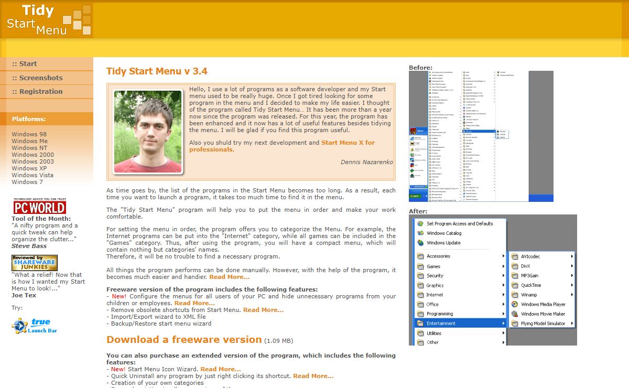Expand Office submenu arrow in After screenshot
The image size is (629, 388).
tap(503, 304)
